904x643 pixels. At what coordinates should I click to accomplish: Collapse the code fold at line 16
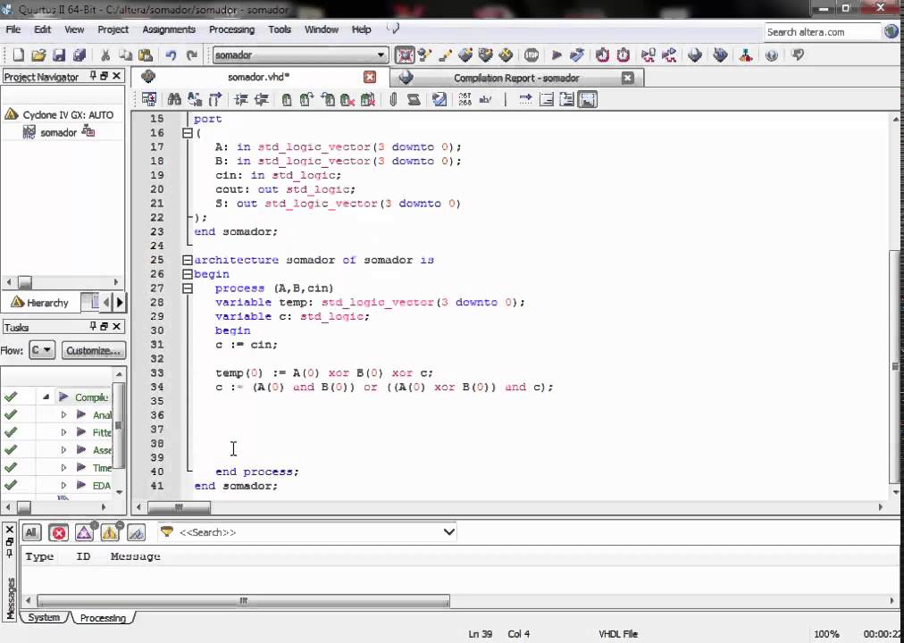[x=188, y=133]
